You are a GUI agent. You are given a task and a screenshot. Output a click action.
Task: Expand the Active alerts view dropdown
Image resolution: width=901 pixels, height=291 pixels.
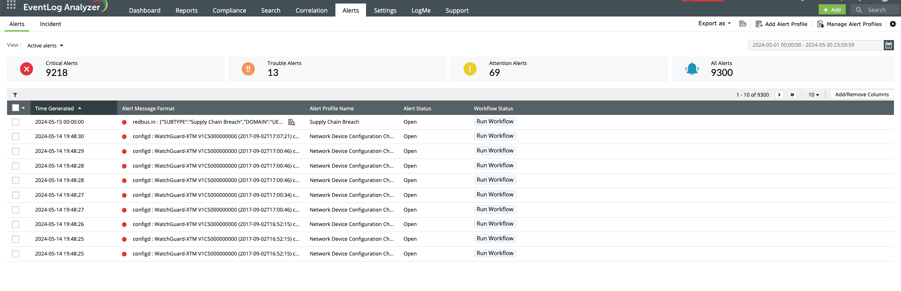(45, 46)
